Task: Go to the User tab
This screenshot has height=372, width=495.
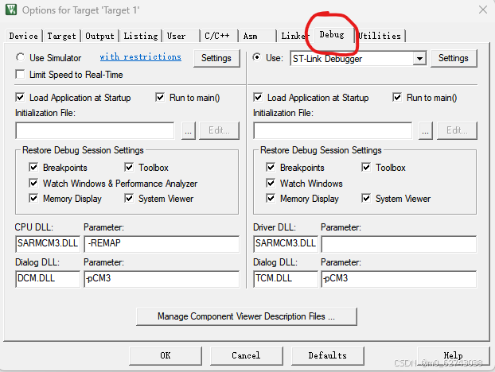Action: pyautogui.click(x=181, y=36)
